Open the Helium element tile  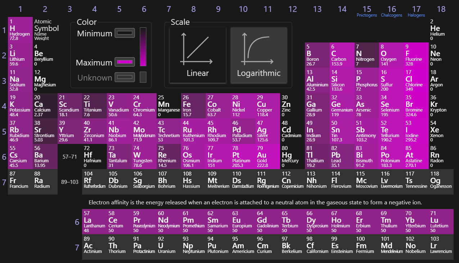click(x=441, y=29)
